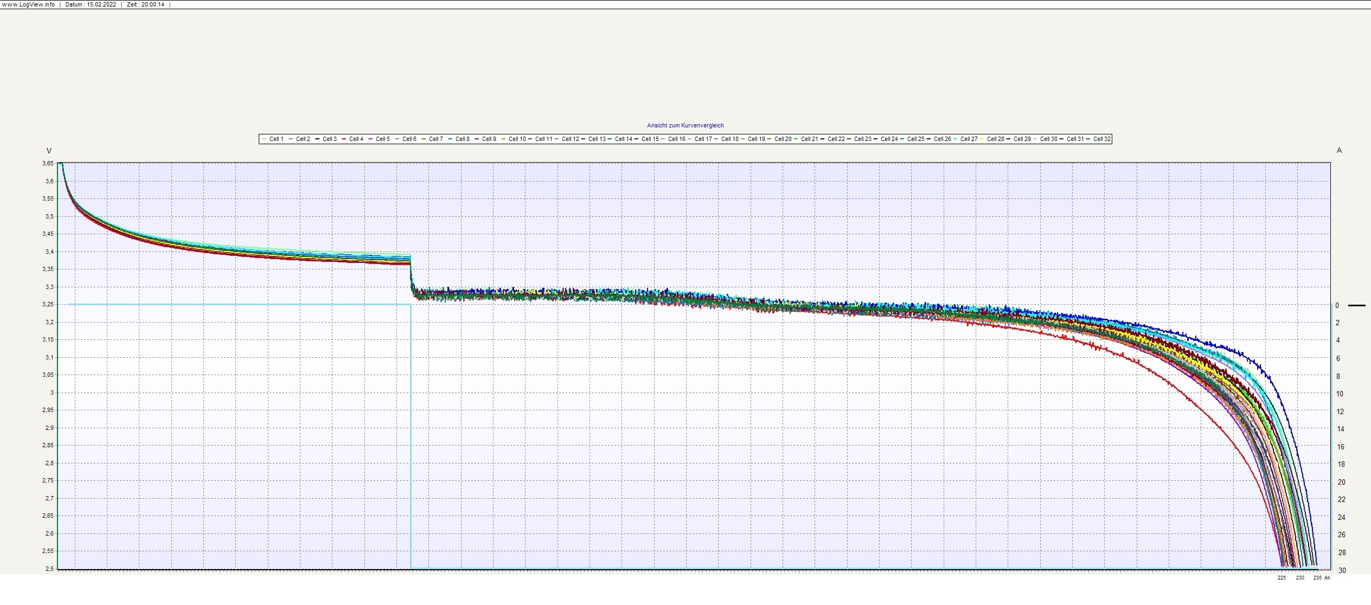Pick the Cell 30 legend label
The width and height of the screenshot is (1371, 605).
[x=1049, y=139]
